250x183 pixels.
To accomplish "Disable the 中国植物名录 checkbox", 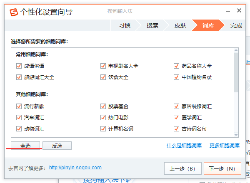I will (176, 77).
